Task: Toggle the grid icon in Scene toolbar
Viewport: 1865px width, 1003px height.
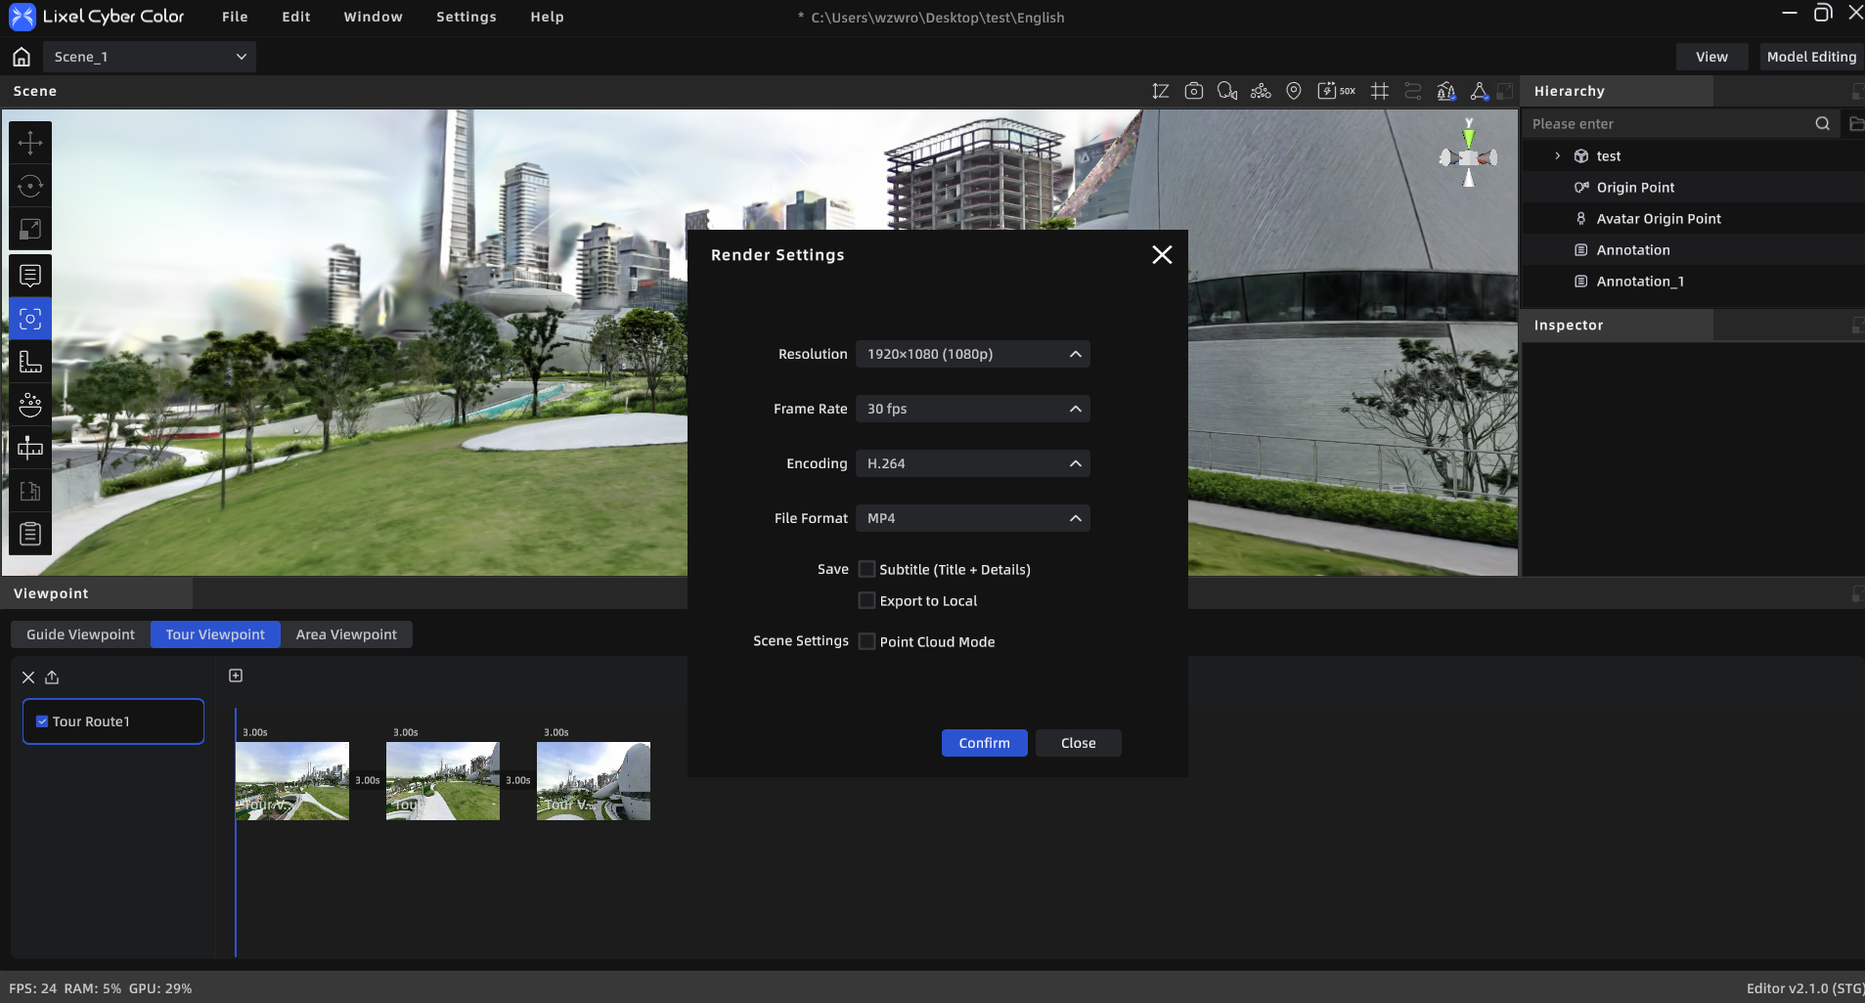Action: click(x=1380, y=91)
